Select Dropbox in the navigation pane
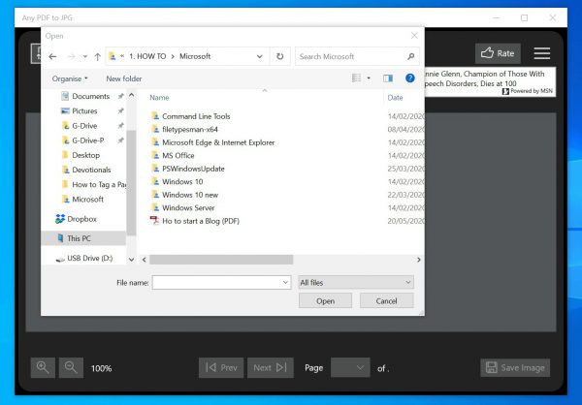Screen dimensions: 582x405 (81, 219)
